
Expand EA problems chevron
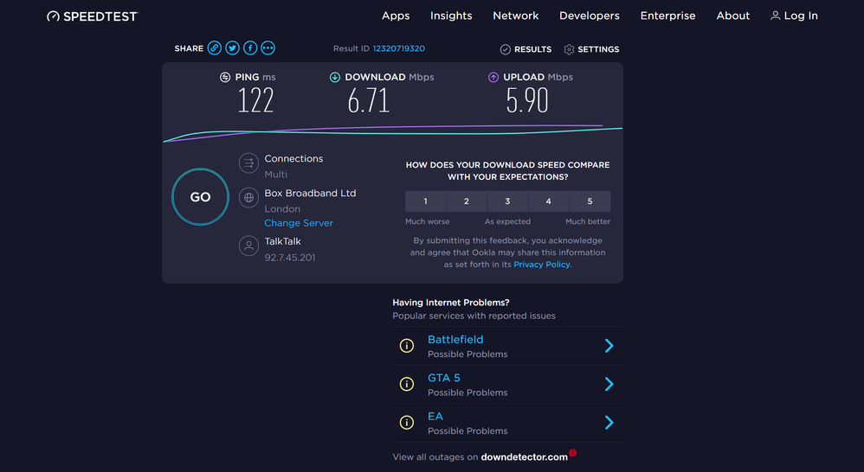(x=609, y=422)
